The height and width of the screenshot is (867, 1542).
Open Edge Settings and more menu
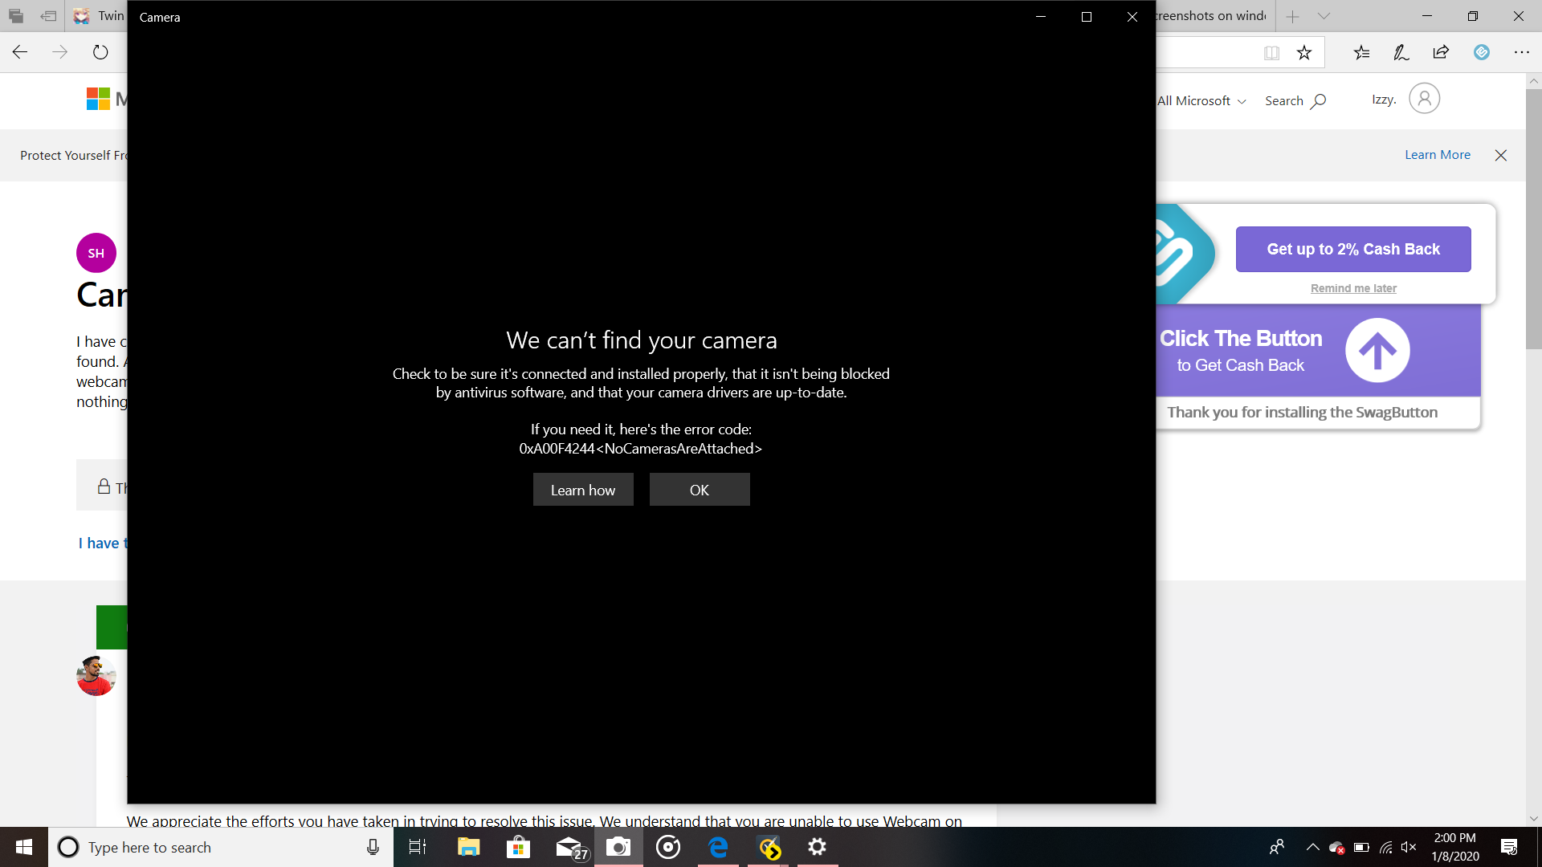coord(1522,52)
